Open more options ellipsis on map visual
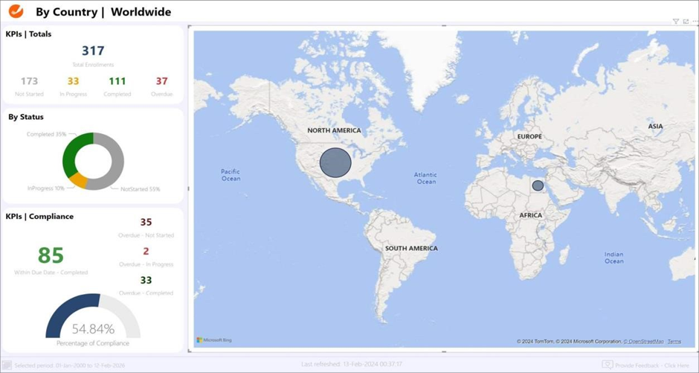This screenshot has height=373, width=699. (x=695, y=22)
